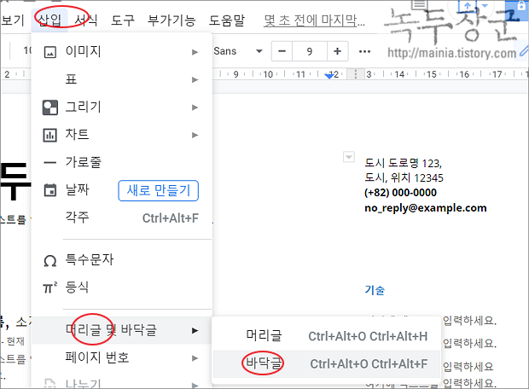Click the edit pencil icon at right

pos(523,52)
